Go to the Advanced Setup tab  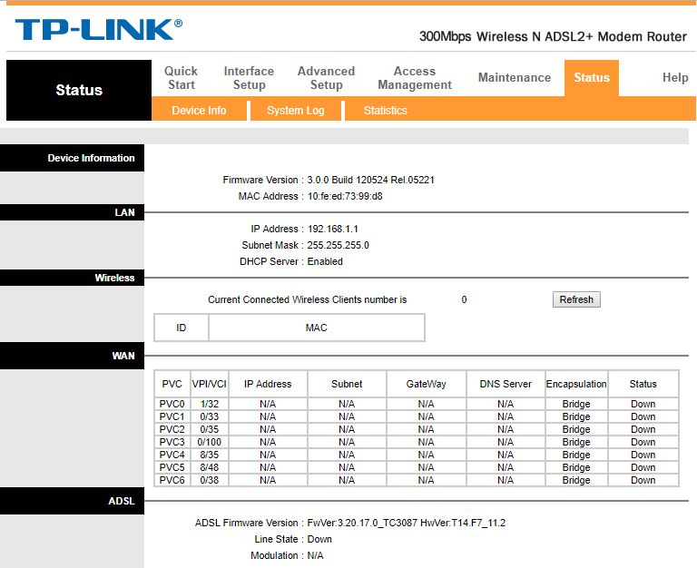point(327,78)
